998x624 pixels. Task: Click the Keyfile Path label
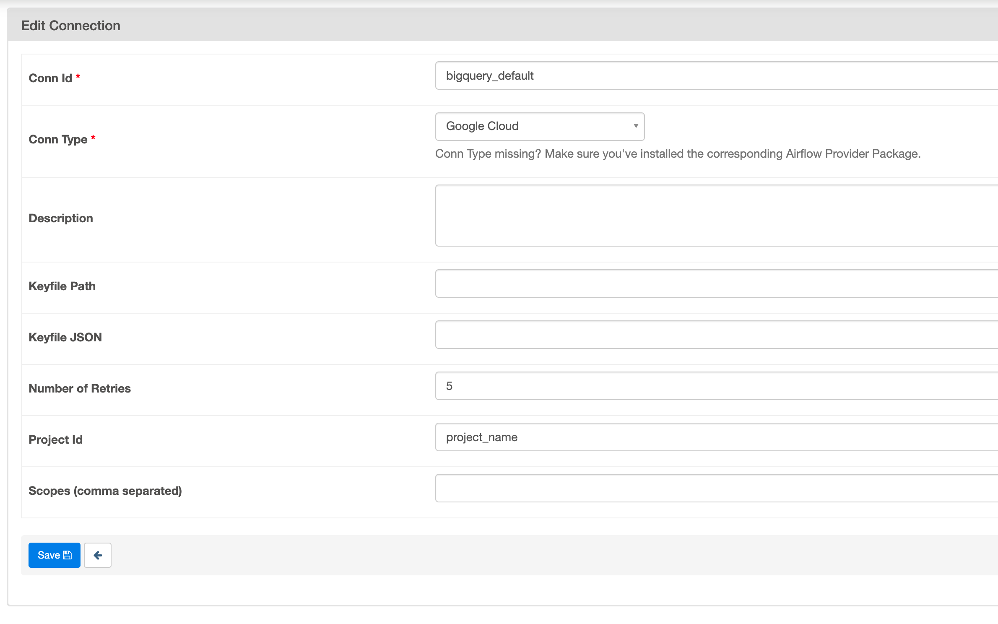coord(62,286)
